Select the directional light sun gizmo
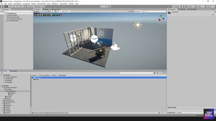Screen dimensions: 216x121 pos(138,25)
